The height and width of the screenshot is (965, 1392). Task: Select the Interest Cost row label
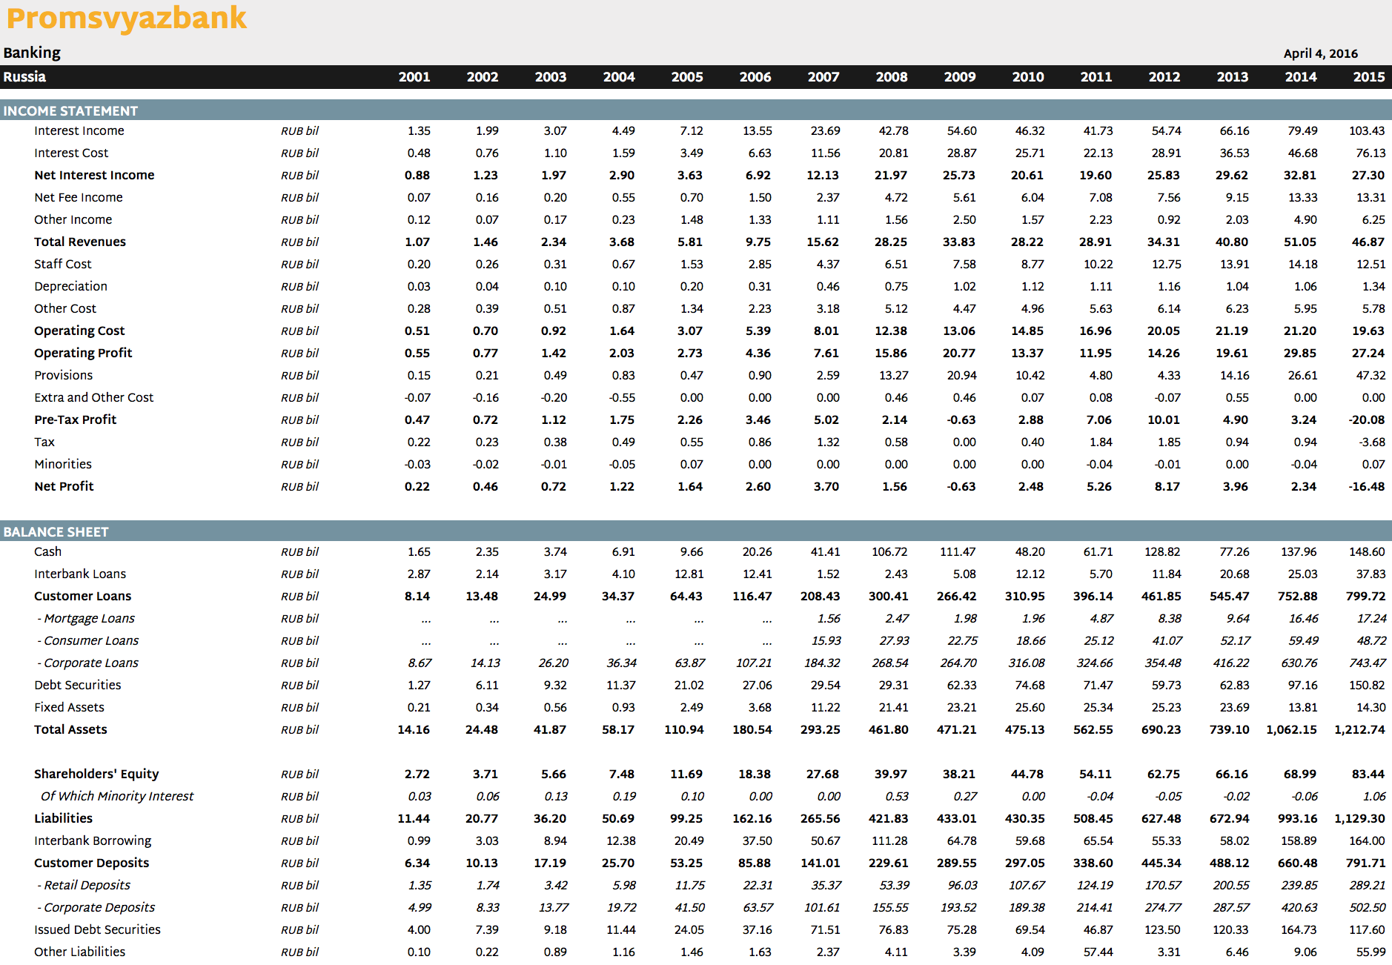(71, 153)
